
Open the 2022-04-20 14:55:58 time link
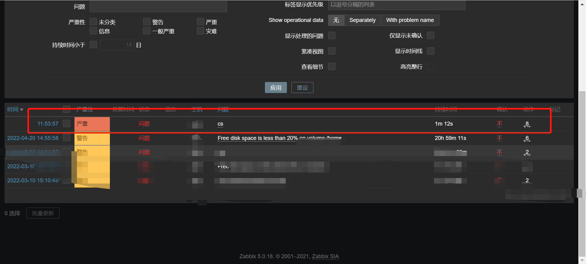[33, 138]
